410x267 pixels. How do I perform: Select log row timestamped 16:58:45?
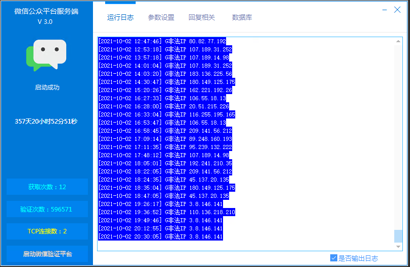click(x=165, y=131)
